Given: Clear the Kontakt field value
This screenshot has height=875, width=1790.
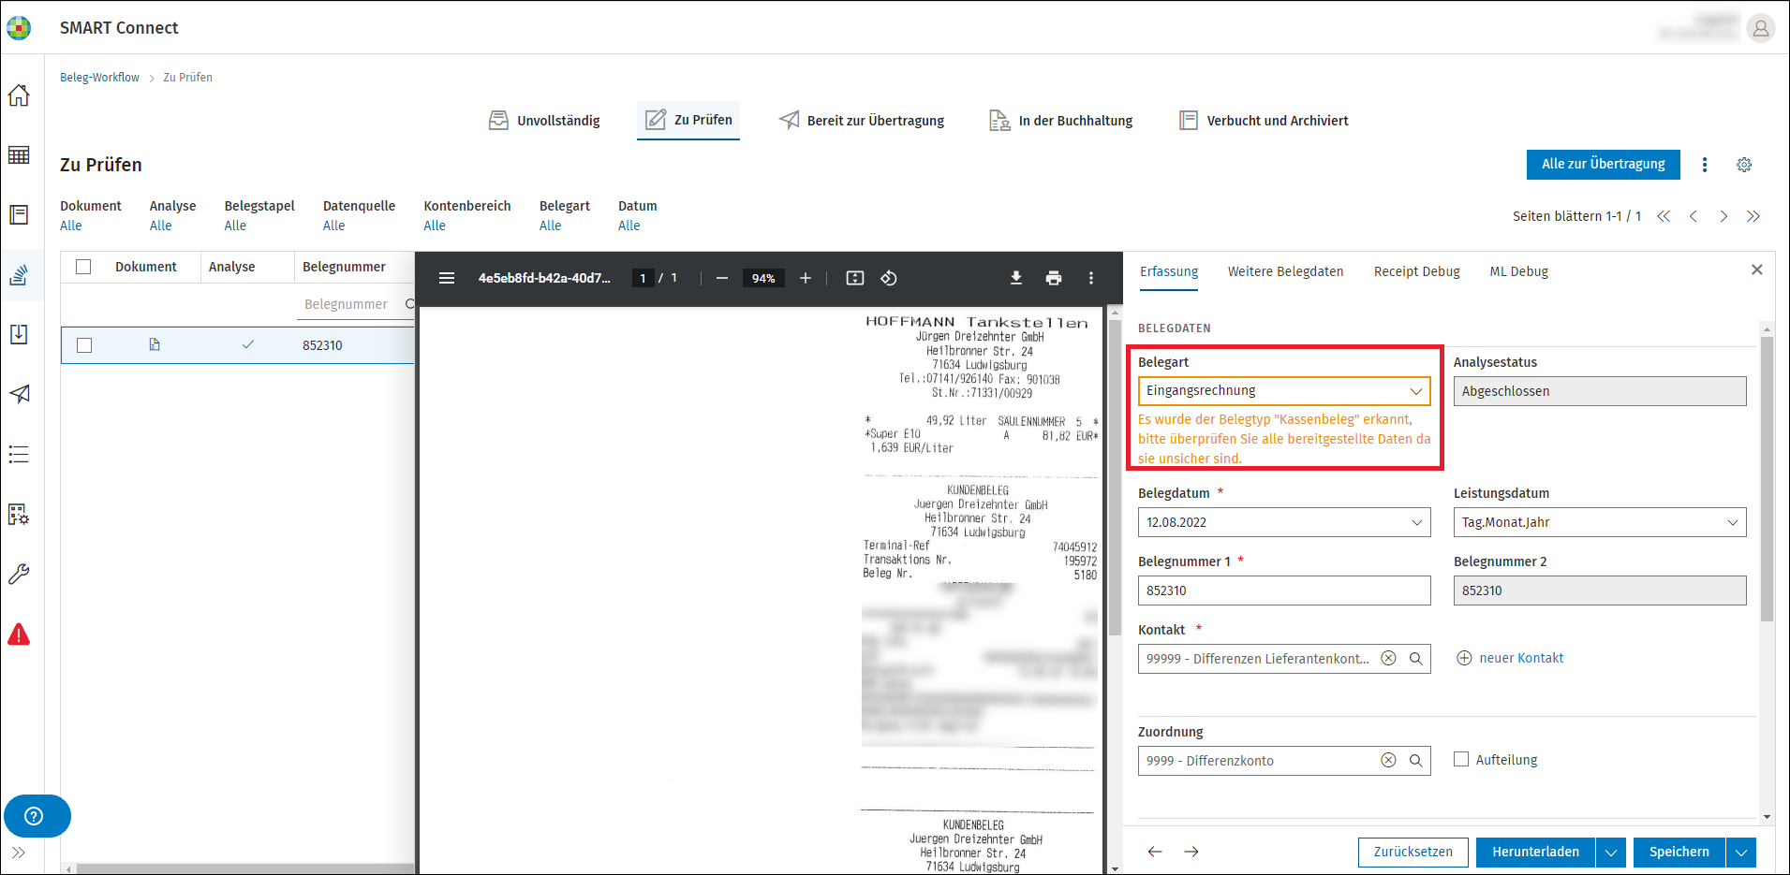Looking at the screenshot, I should 1389,659.
